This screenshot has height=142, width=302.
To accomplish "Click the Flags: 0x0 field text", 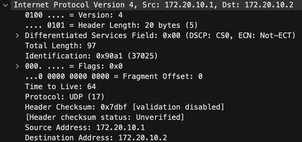I will tap(74, 66).
